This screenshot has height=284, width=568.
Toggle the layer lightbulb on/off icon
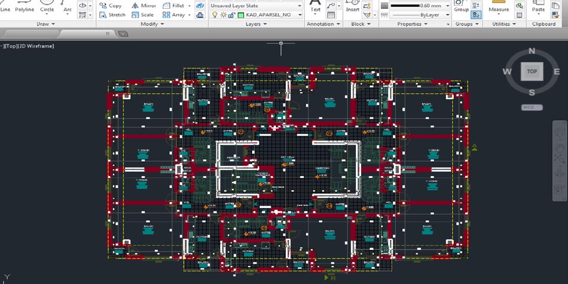click(215, 14)
